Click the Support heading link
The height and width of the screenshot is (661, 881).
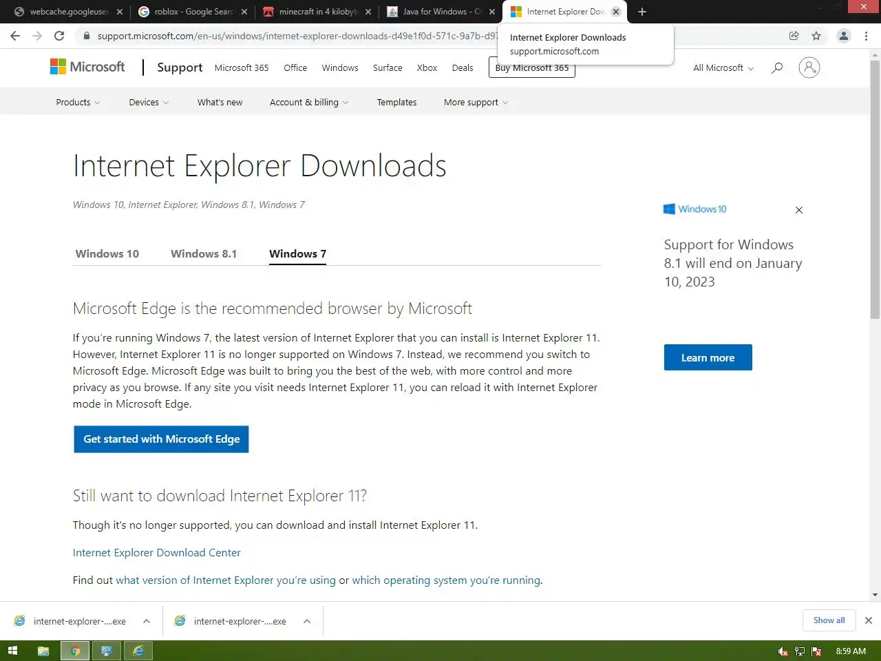[x=180, y=67]
